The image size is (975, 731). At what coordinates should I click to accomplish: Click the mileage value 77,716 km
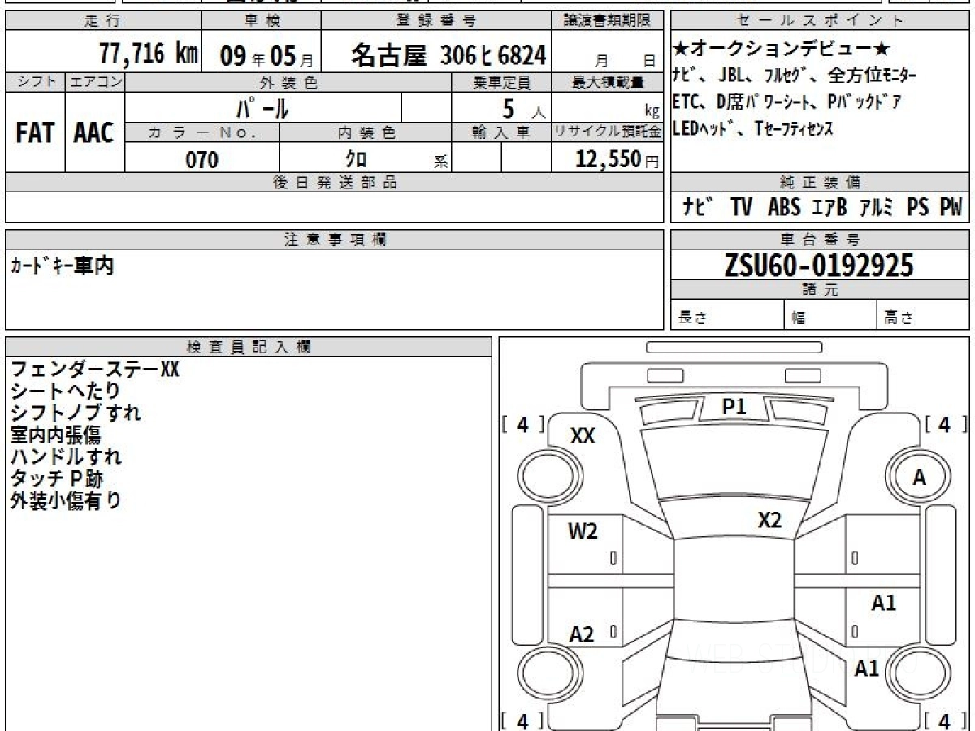tap(149, 55)
